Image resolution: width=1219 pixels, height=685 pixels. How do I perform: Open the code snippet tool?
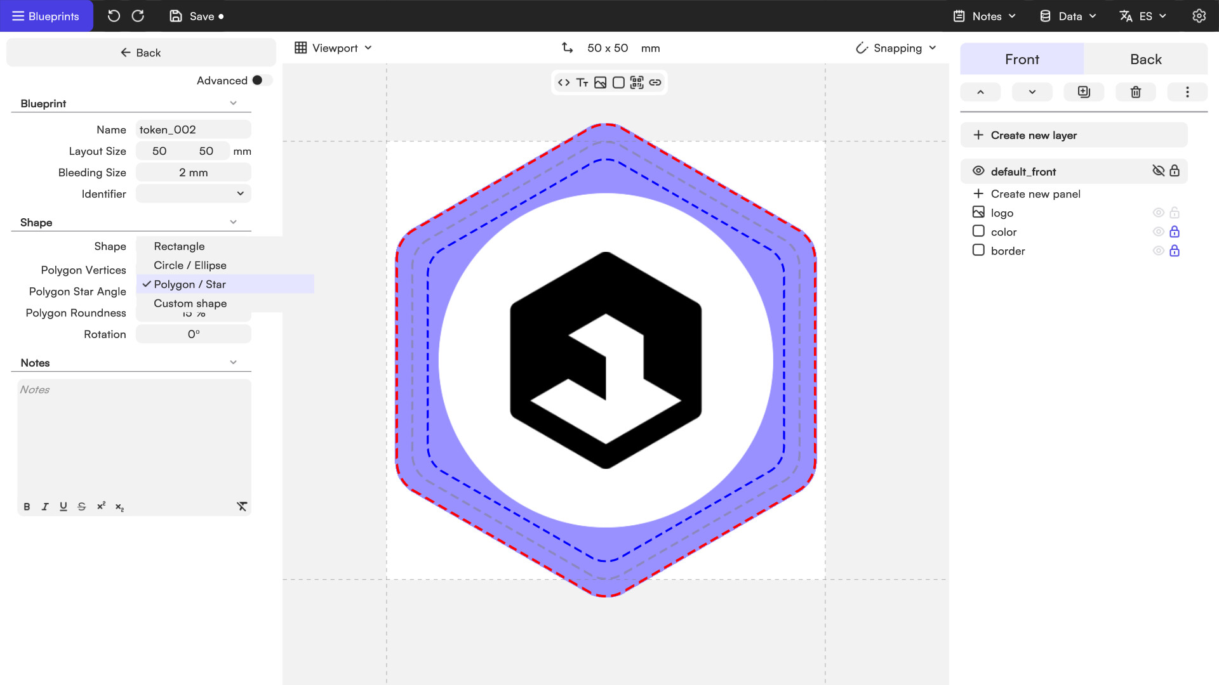tap(563, 82)
